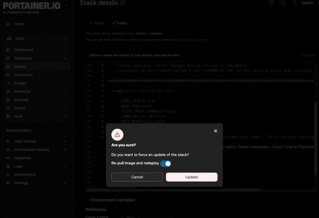Image resolution: width=319 pixels, height=218 pixels.
Task: Open Notifications via its bell icon
Action: pyautogui.click(x=8, y=175)
